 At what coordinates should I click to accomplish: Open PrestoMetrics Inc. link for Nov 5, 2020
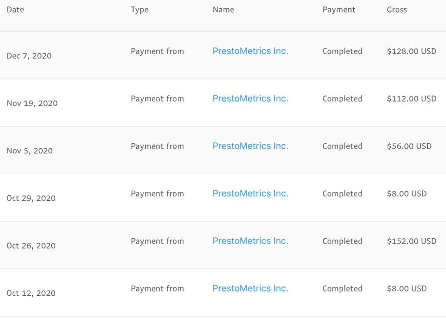click(x=250, y=146)
